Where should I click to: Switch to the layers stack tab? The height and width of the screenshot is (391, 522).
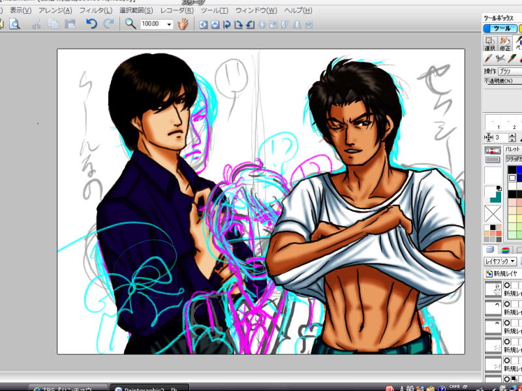pos(490,250)
